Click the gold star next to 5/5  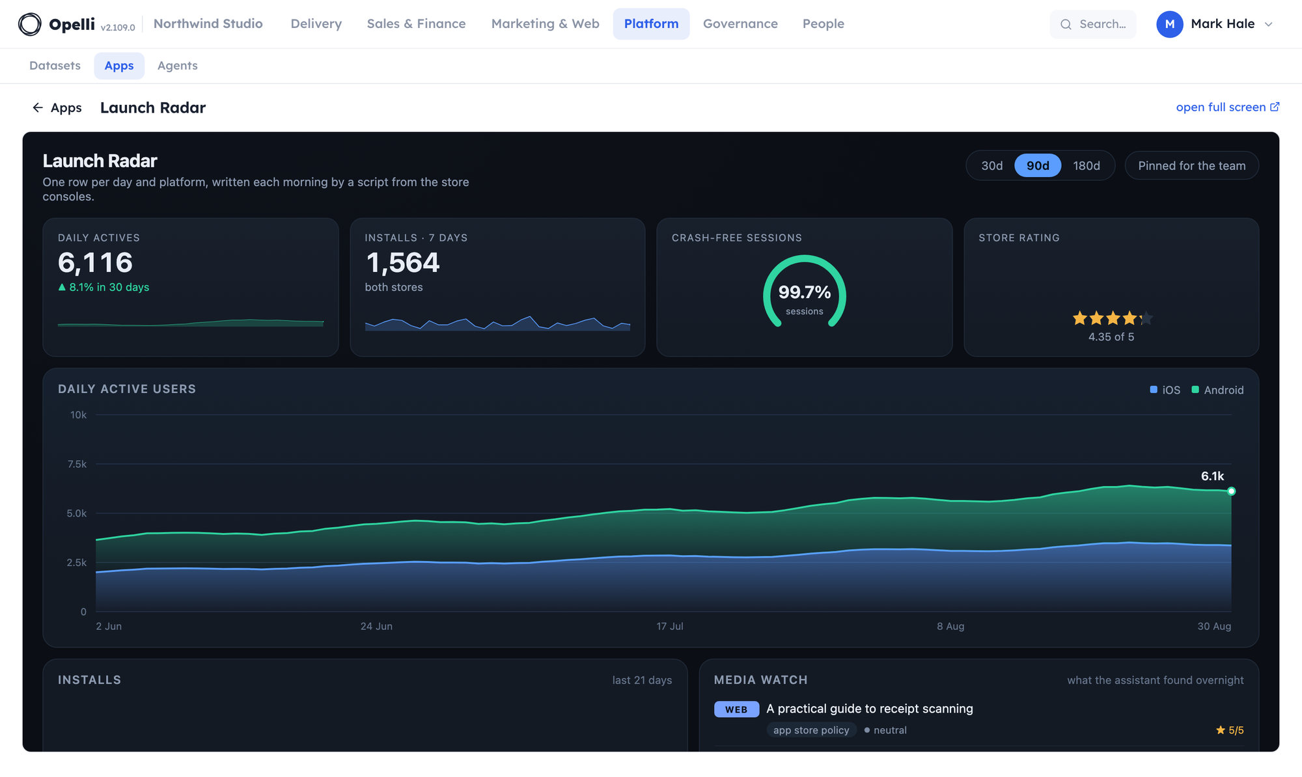click(1221, 730)
